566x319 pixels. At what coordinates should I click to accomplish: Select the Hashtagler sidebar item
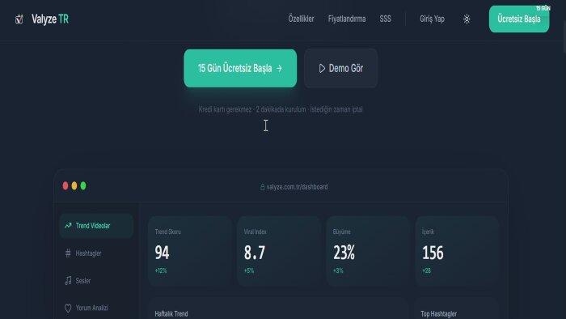(x=96, y=253)
